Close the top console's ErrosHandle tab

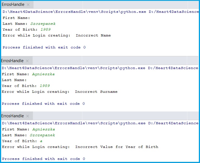pos(28,5)
